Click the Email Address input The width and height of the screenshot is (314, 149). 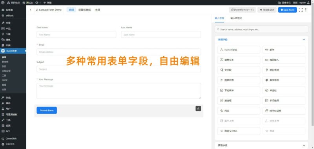pyautogui.click(x=119, y=52)
